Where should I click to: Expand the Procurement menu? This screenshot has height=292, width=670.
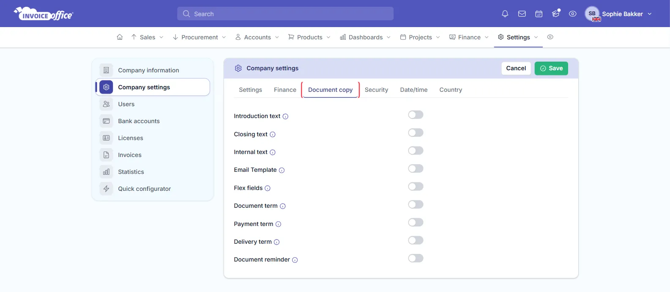click(x=200, y=37)
